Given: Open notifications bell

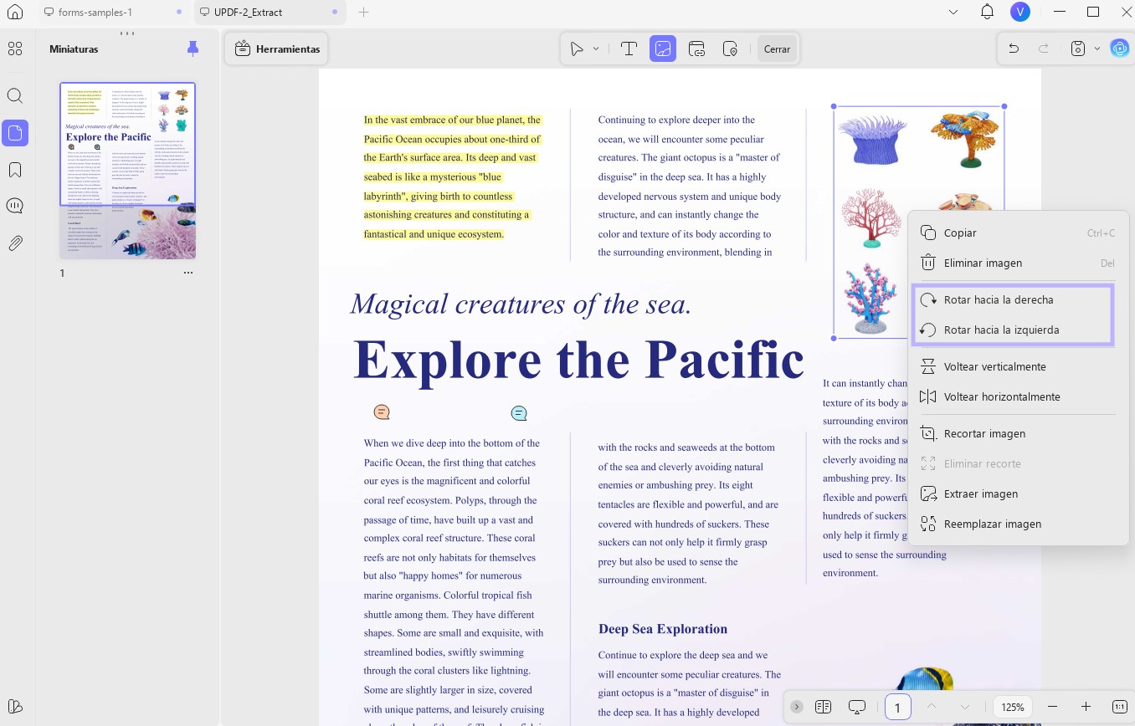Looking at the screenshot, I should pos(987,12).
